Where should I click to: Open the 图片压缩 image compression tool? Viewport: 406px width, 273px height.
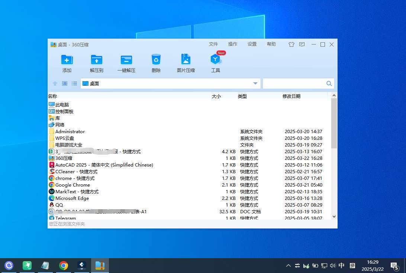(x=186, y=63)
